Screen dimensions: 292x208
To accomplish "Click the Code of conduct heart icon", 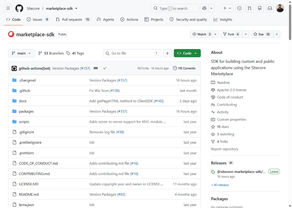I will click(x=213, y=97).
